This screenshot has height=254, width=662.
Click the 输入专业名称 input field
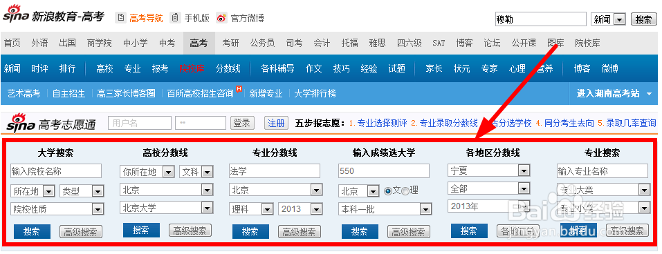click(x=603, y=171)
